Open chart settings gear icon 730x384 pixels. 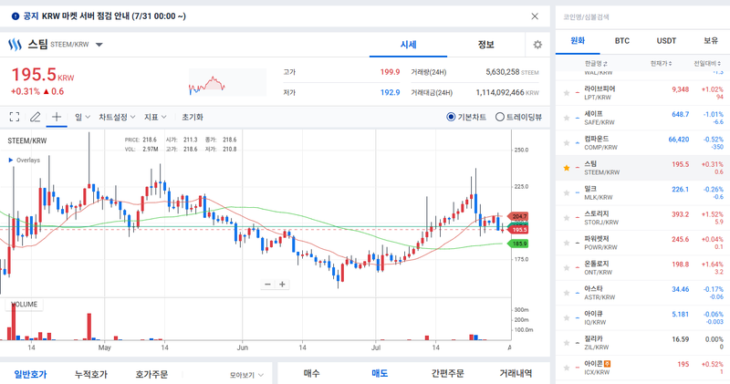pyautogui.click(x=537, y=45)
